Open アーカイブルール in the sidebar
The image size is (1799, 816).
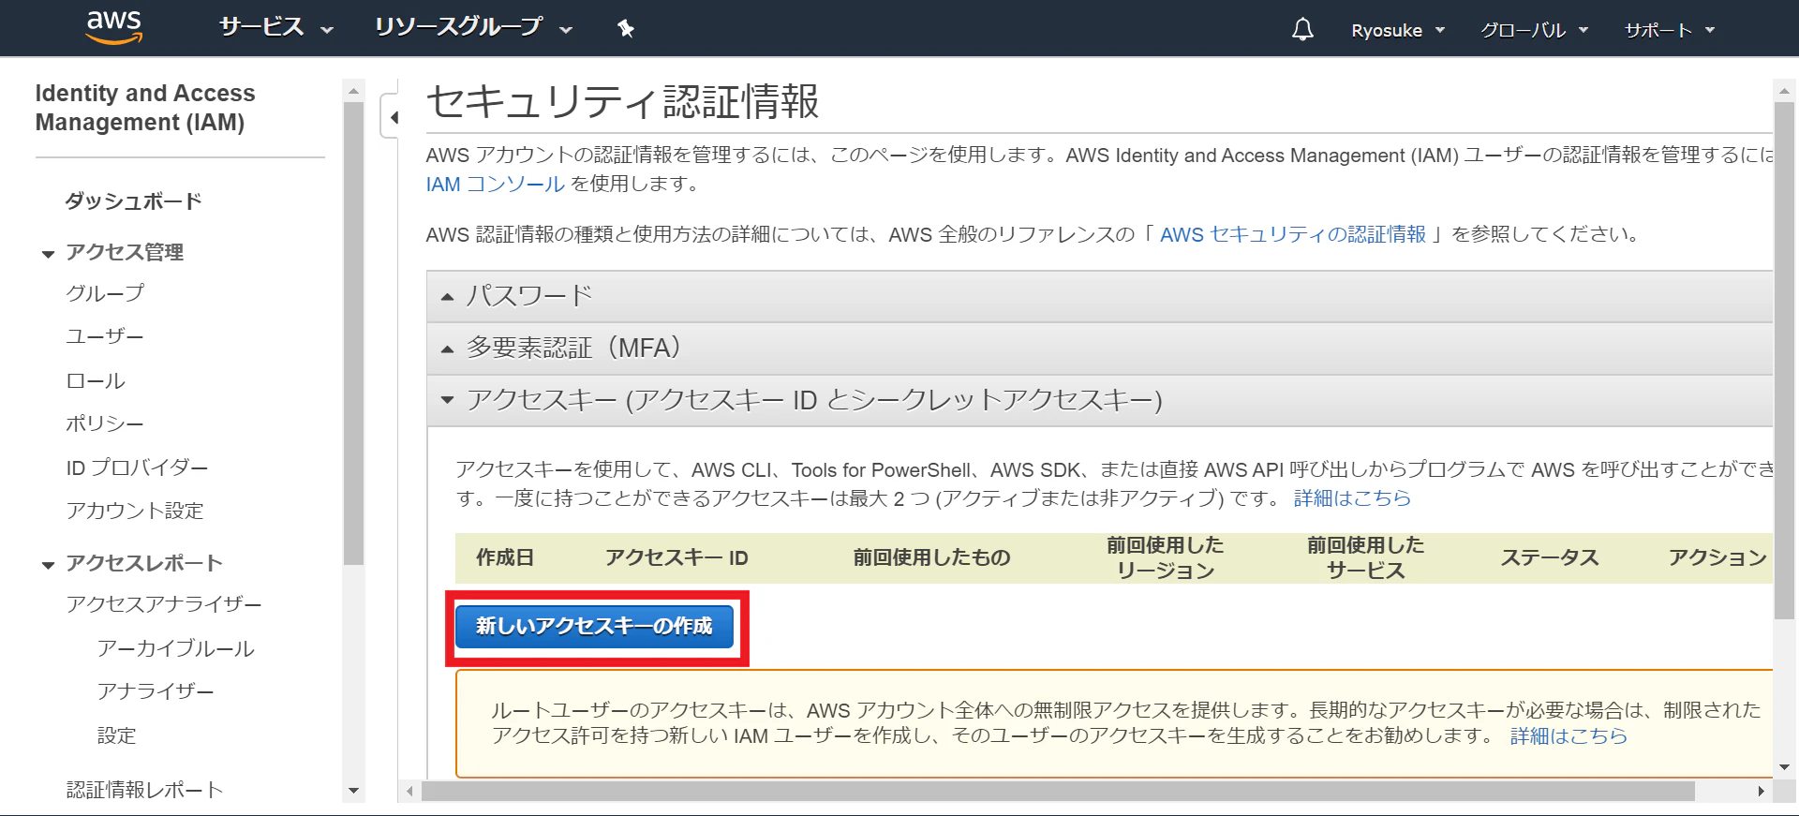coord(176,648)
